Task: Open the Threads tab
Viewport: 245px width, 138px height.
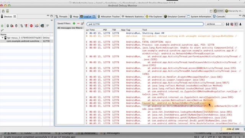Action: [x=62, y=16]
